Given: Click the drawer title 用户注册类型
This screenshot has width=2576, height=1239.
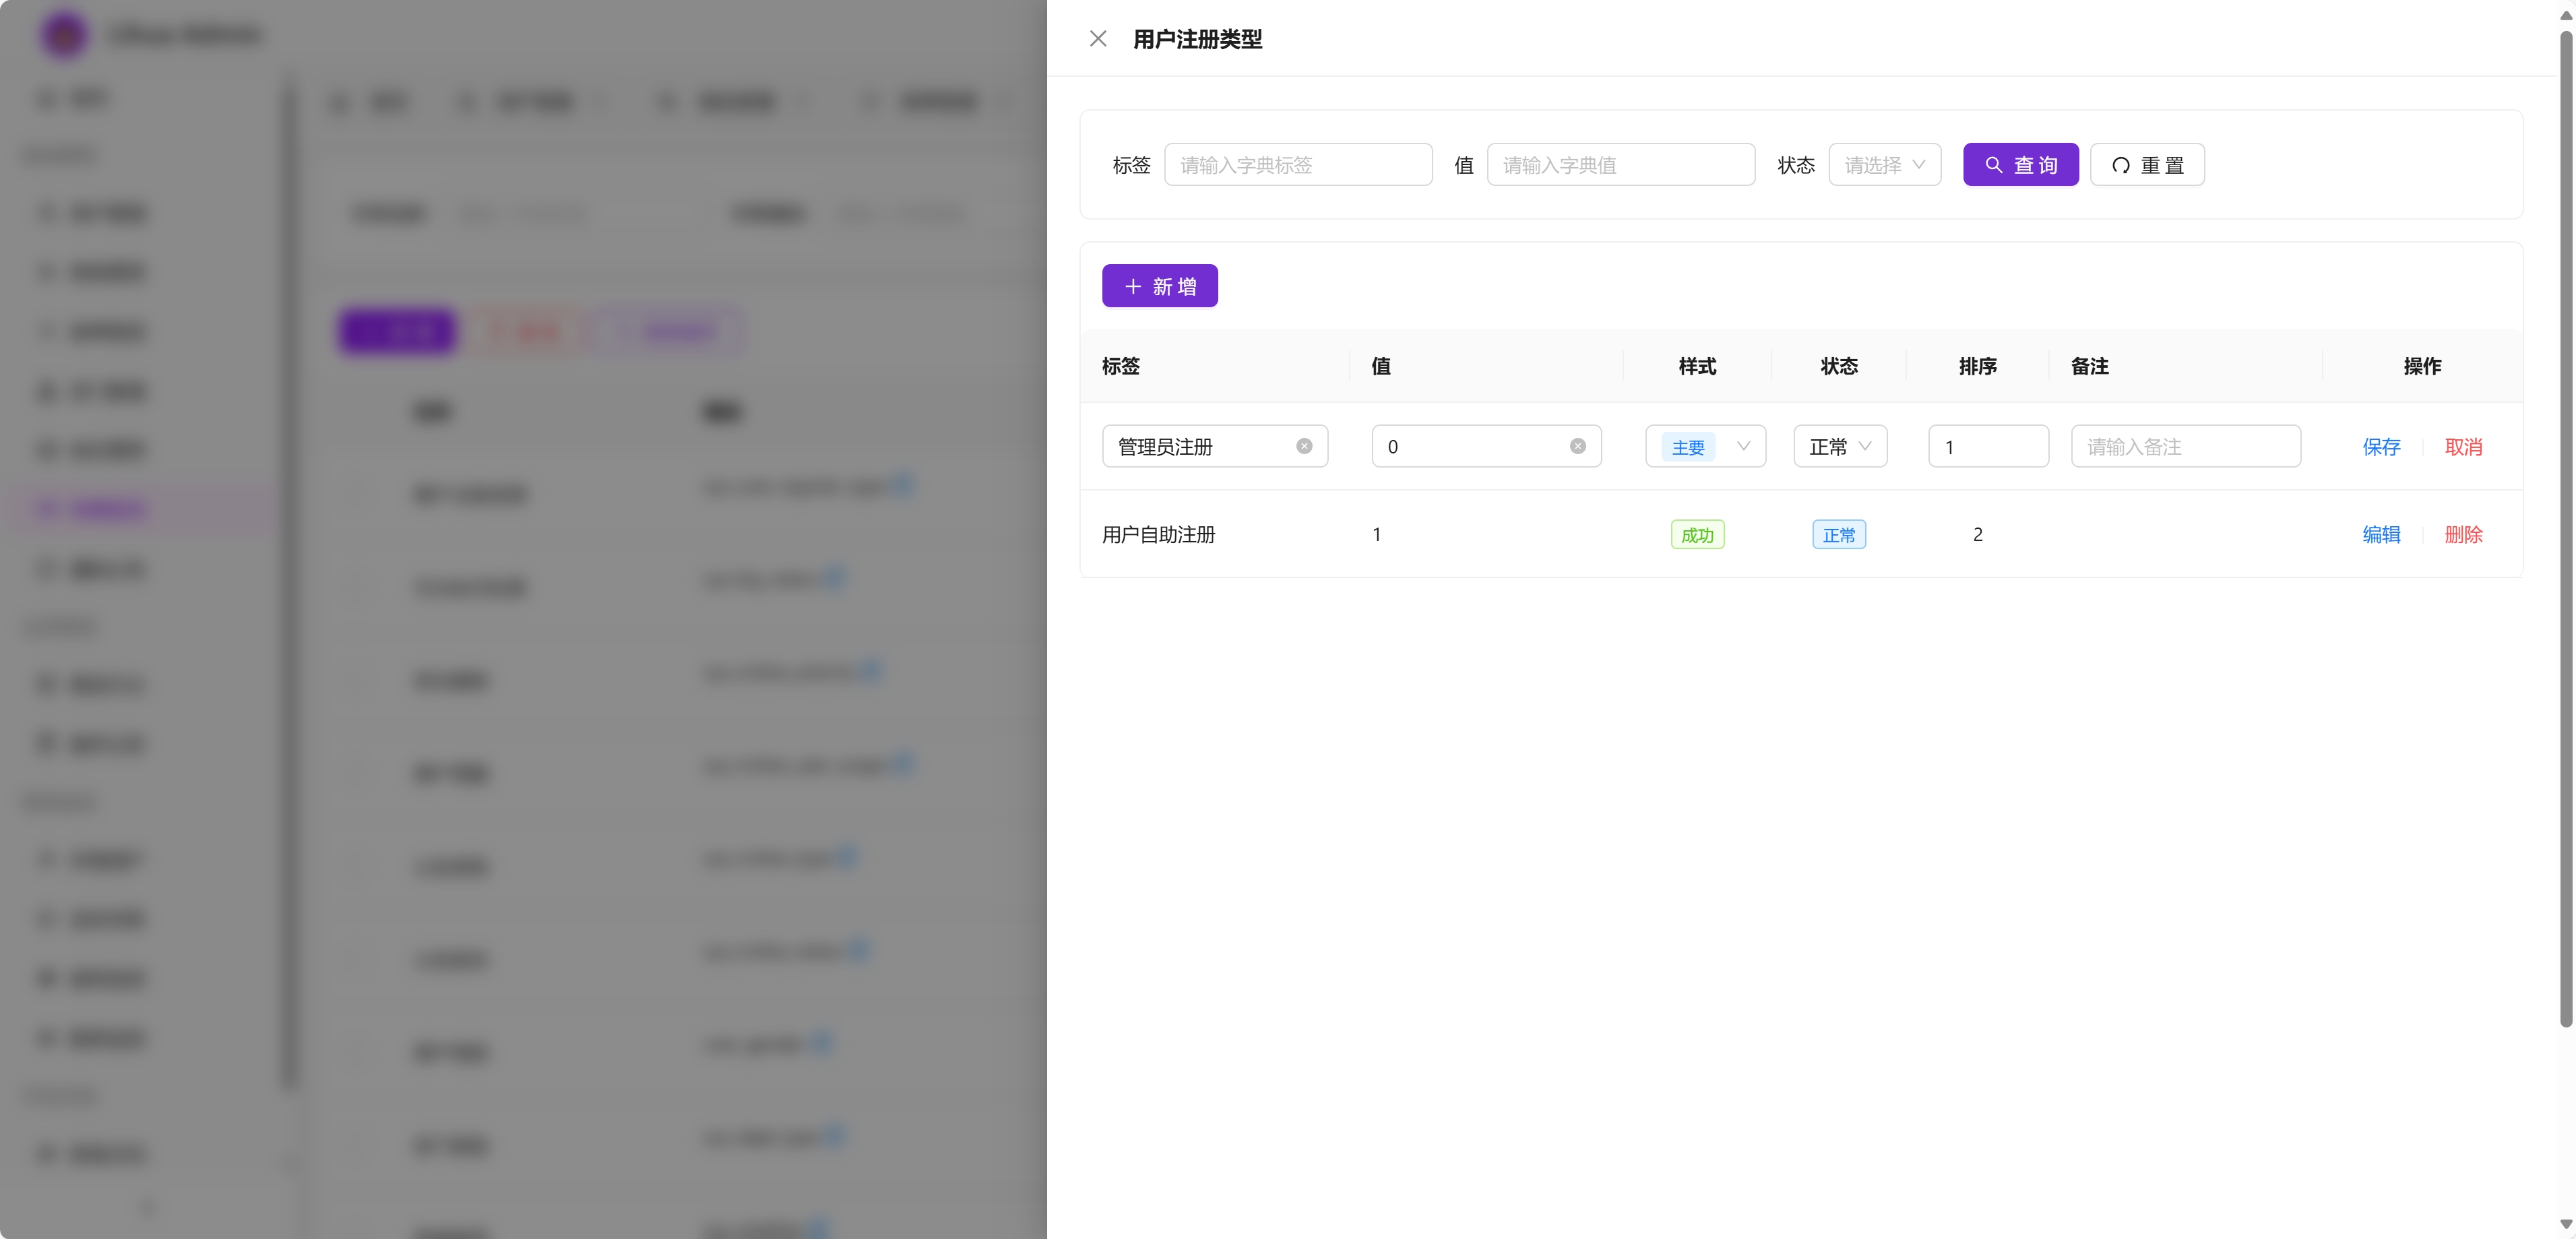Looking at the screenshot, I should coord(1197,39).
